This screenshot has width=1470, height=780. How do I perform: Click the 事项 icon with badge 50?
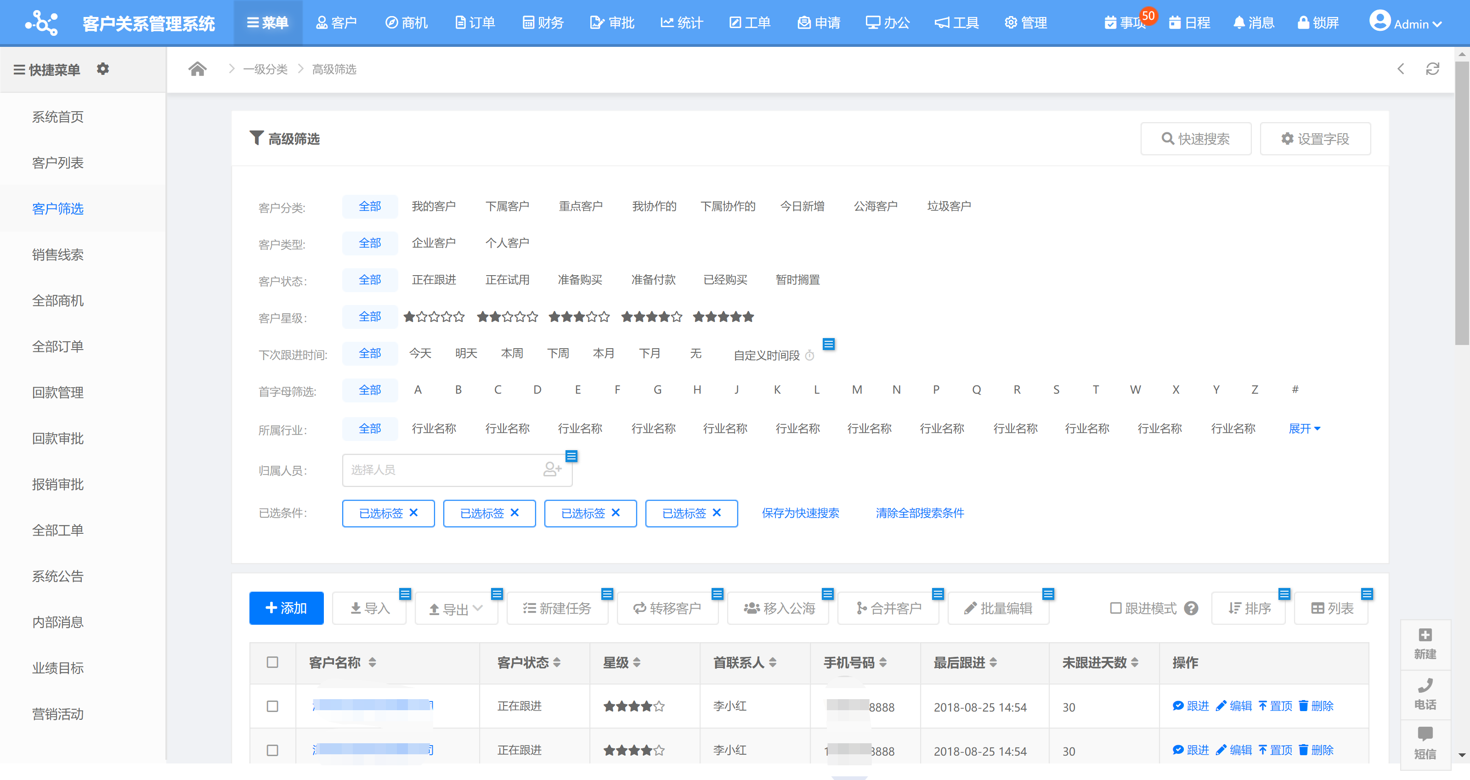coord(1124,23)
